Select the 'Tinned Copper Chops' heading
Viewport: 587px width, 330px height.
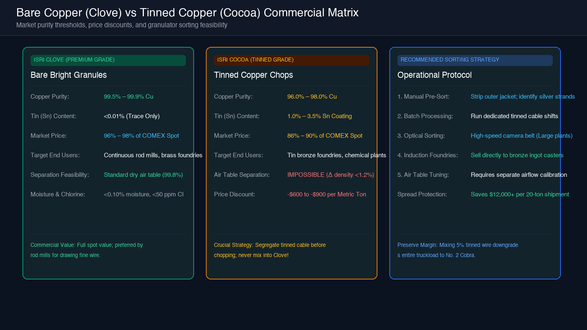[x=254, y=75]
